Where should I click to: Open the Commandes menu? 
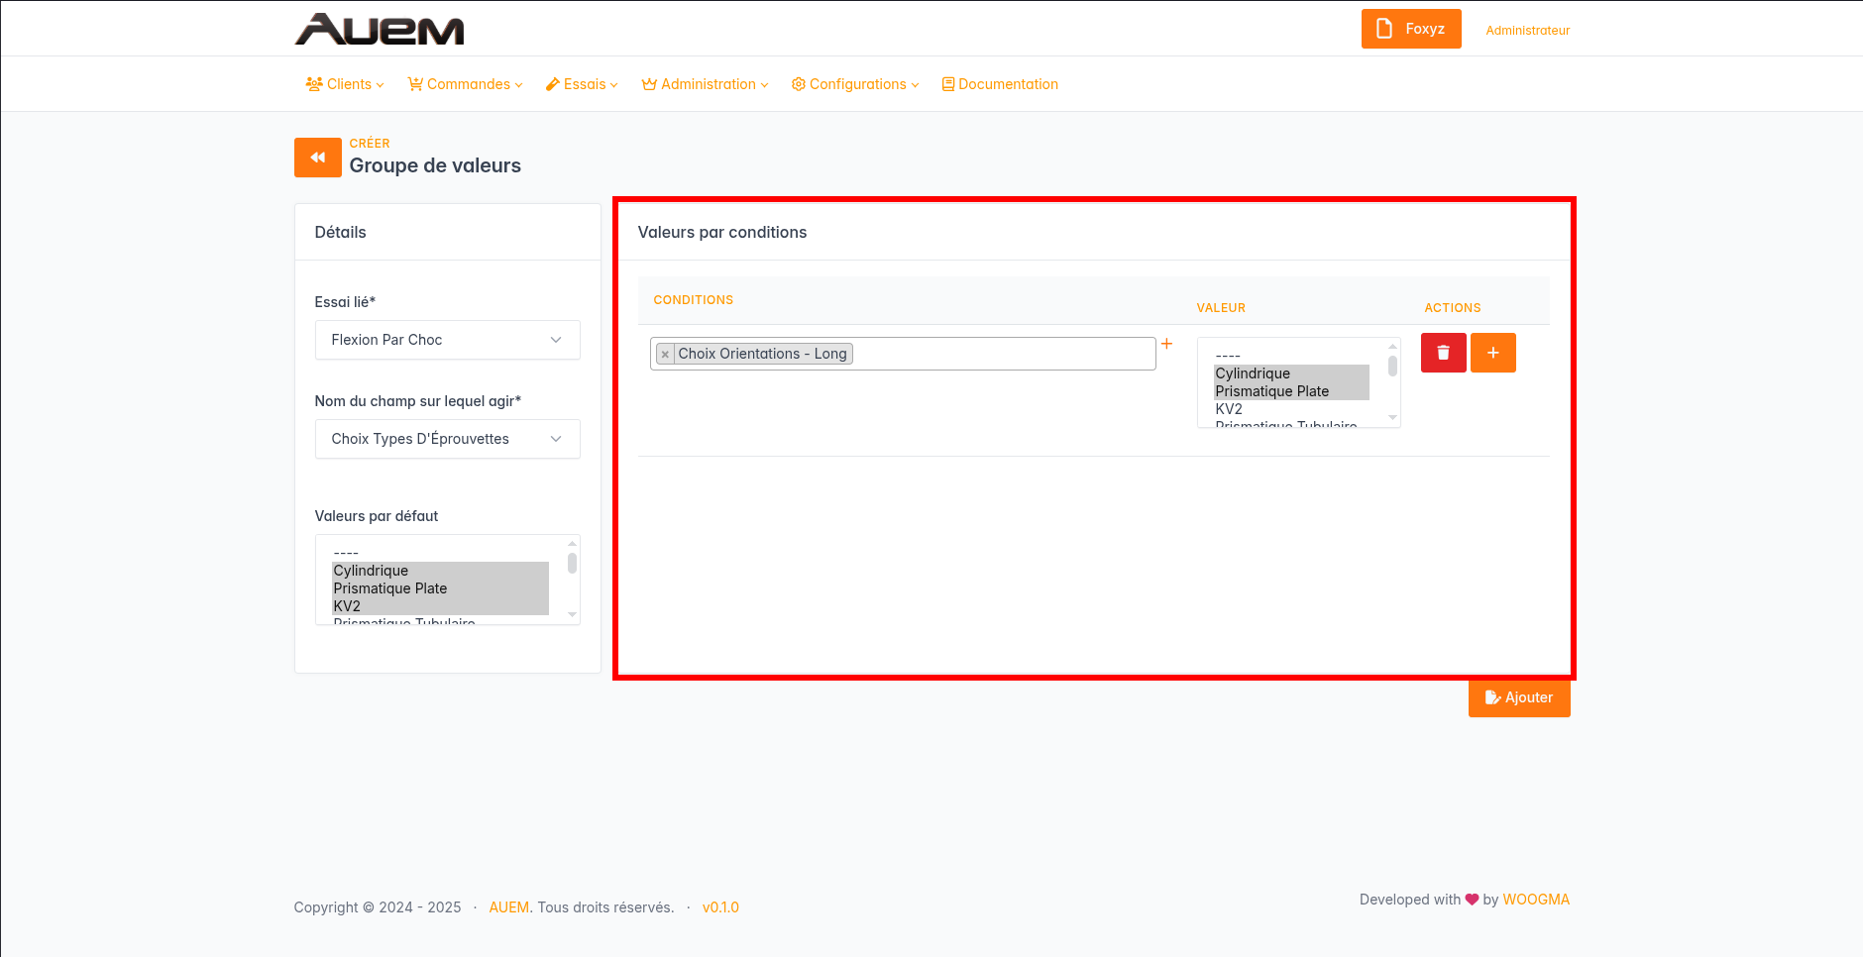[x=465, y=84]
